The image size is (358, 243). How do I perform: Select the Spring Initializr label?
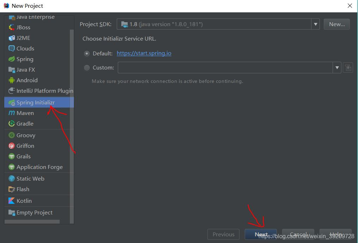(x=35, y=103)
